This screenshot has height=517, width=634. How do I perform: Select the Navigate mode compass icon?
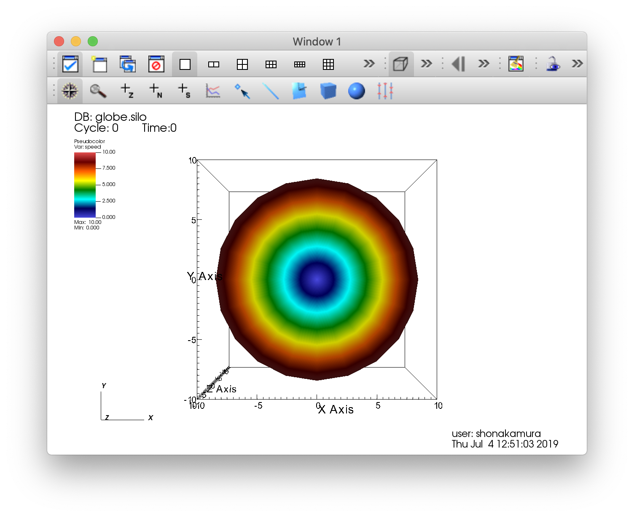point(70,91)
